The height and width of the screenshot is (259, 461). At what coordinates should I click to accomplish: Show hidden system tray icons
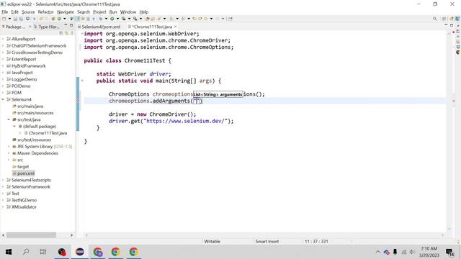377,252
